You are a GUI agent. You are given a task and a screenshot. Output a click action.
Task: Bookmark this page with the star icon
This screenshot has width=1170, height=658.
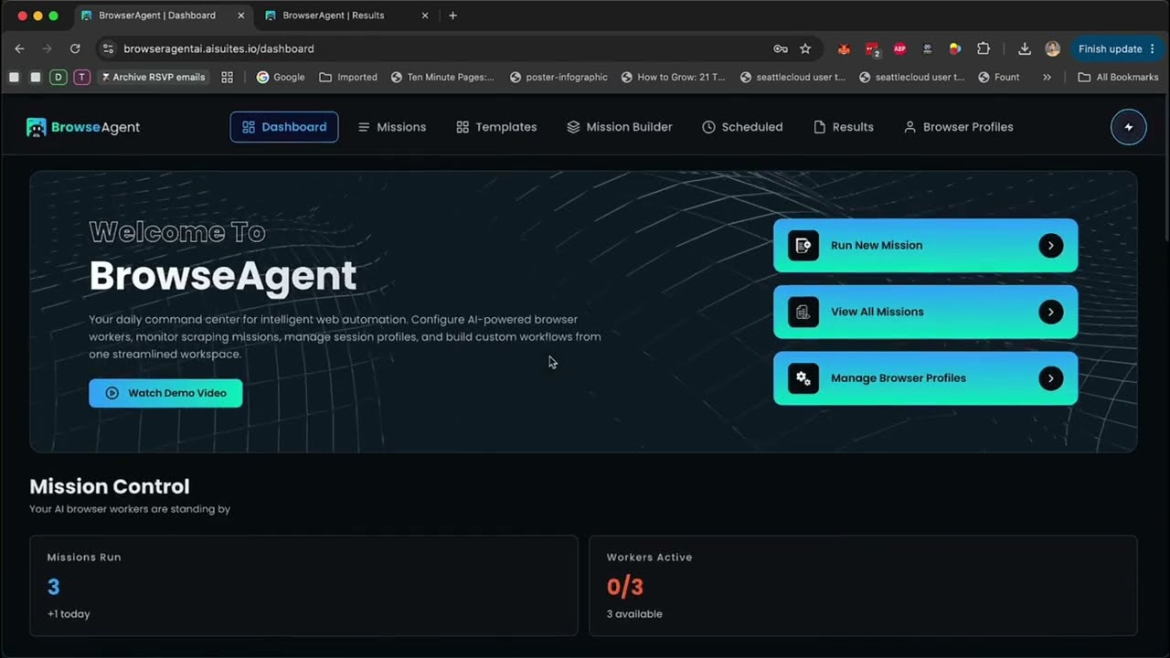pos(805,48)
